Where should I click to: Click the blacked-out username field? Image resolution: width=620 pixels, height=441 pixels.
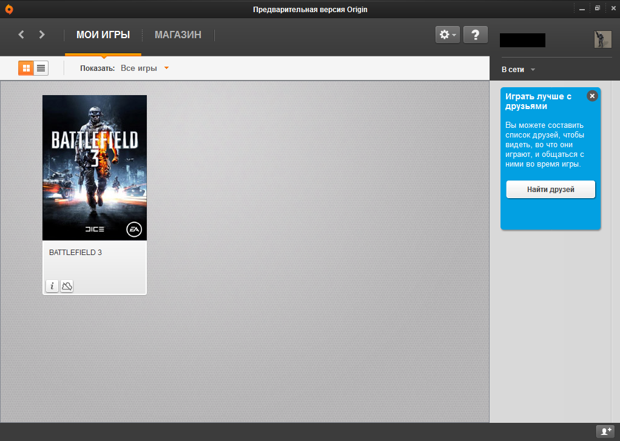pos(522,40)
